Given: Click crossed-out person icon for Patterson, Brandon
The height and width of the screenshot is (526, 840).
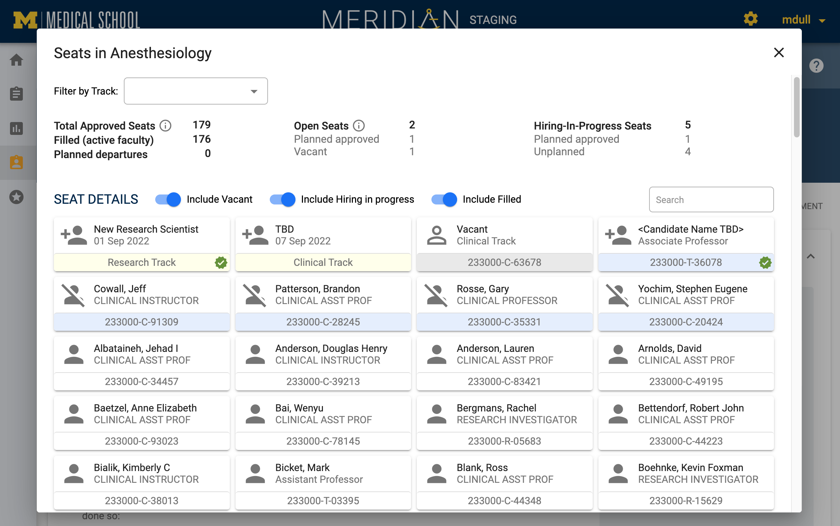Looking at the screenshot, I should (x=255, y=295).
